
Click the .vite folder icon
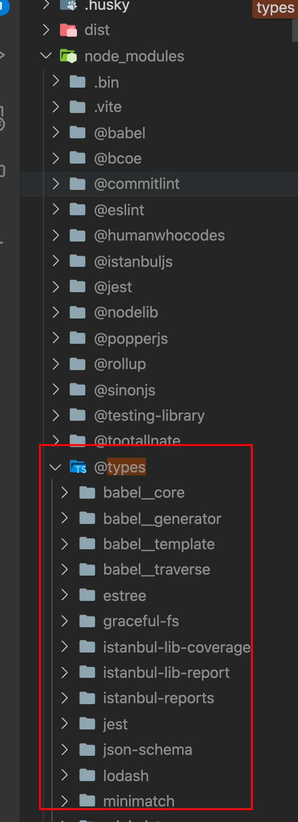(77, 107)
